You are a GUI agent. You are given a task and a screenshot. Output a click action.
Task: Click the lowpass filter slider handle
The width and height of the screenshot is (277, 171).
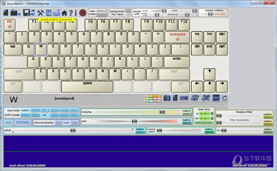point(219,116)
